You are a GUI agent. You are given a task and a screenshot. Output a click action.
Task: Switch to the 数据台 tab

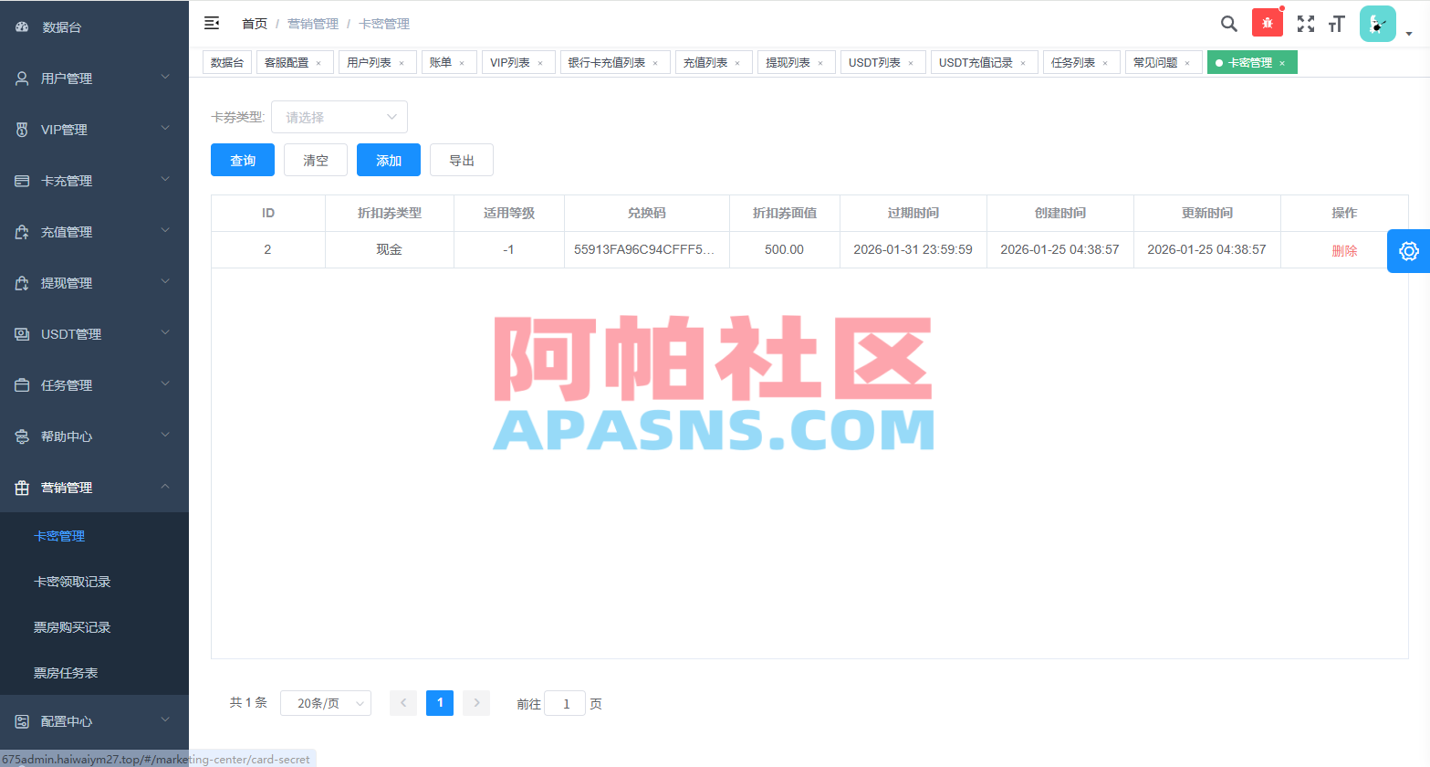227,63
